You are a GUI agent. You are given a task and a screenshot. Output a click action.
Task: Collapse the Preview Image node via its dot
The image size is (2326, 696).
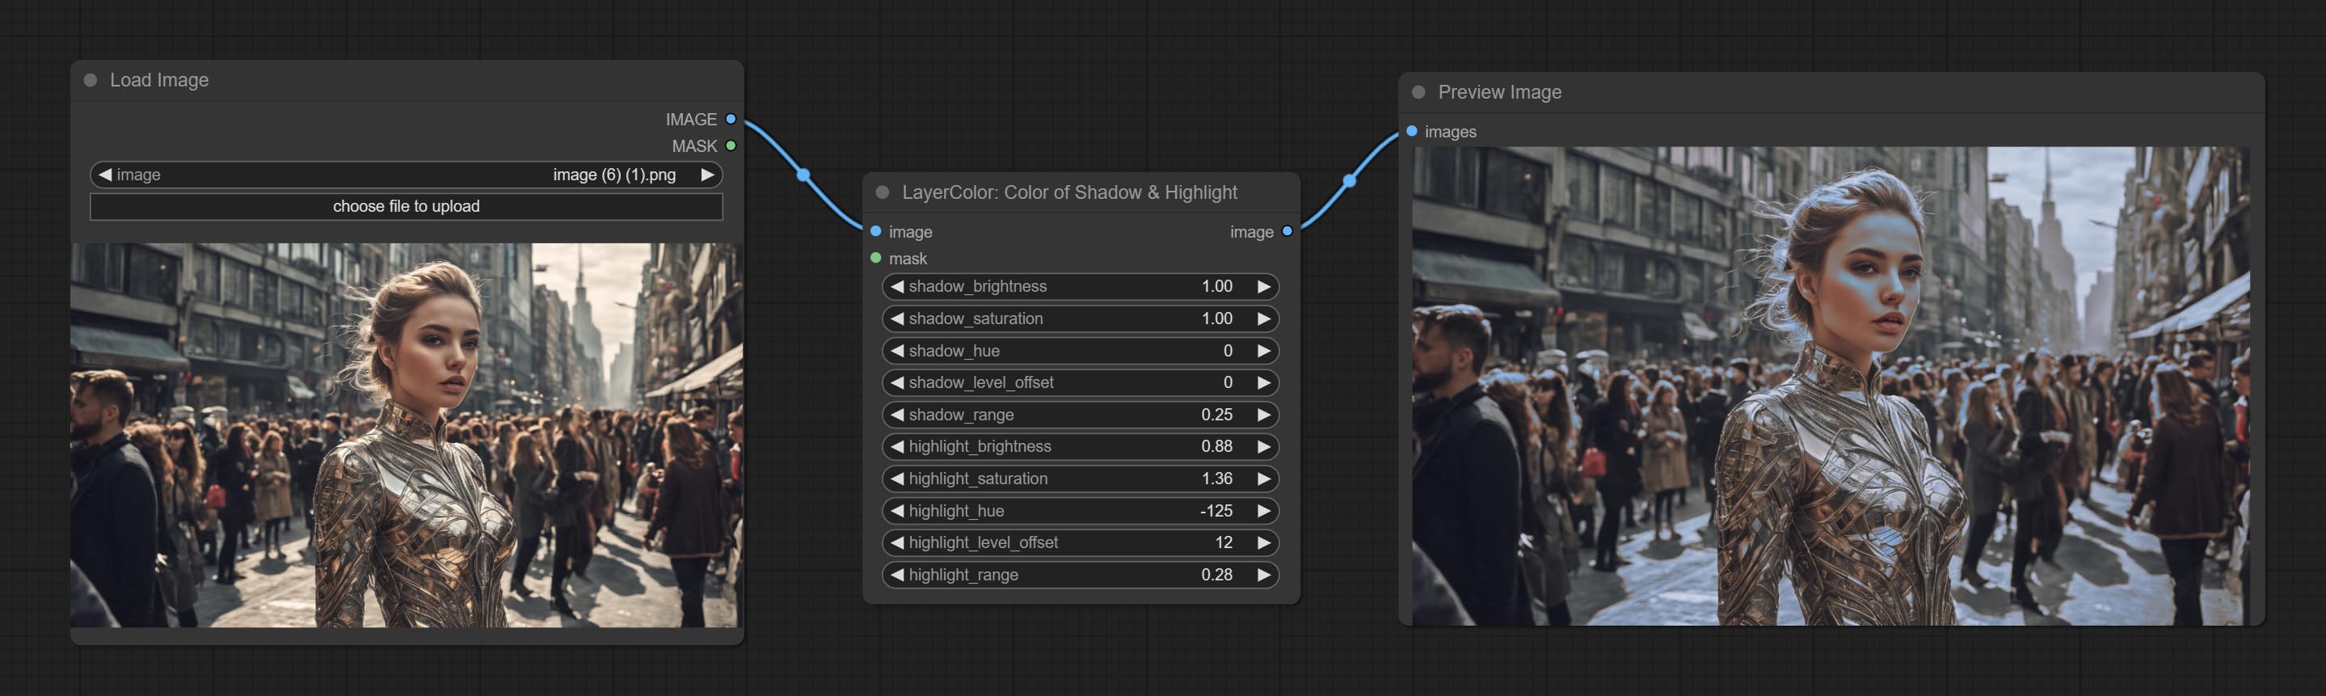pyautogui.click(x=1418, y=92)
